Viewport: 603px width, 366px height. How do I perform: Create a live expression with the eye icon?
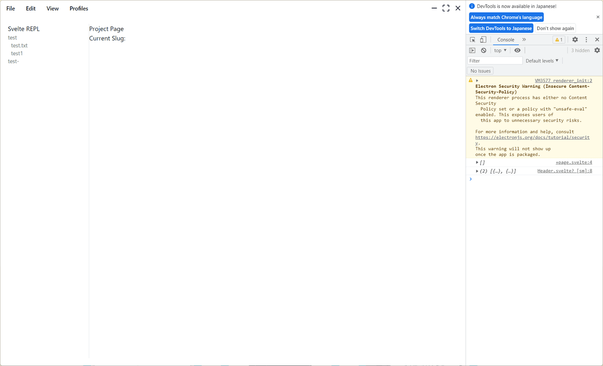click(517, 50)
